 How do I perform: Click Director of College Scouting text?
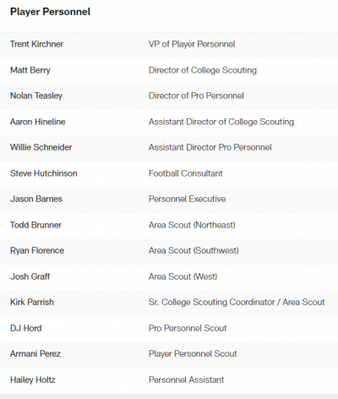click(203, 70)
